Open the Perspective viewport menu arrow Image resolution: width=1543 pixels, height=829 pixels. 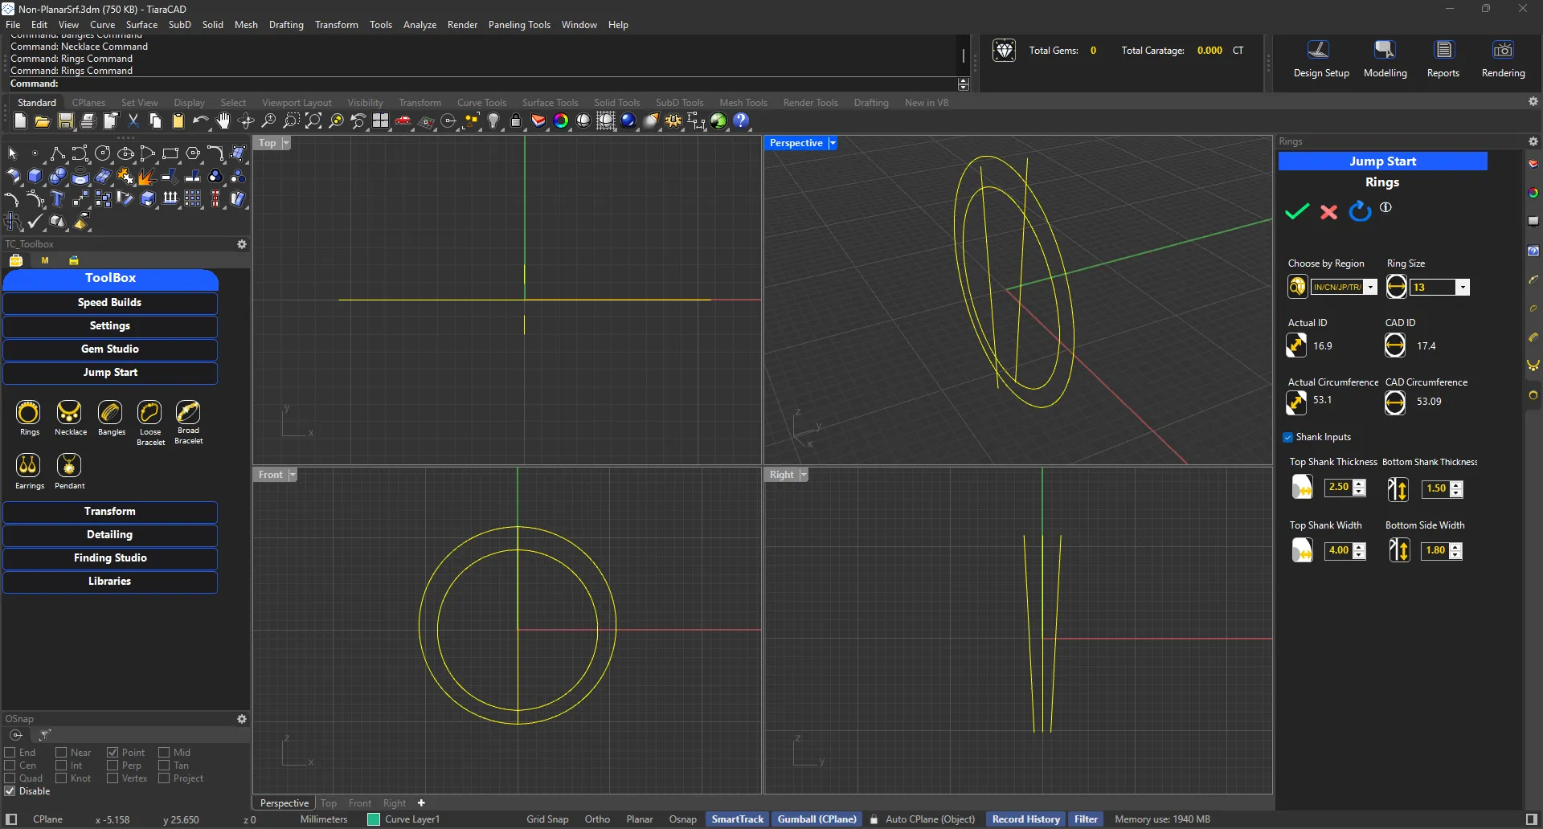coord(833,143)
